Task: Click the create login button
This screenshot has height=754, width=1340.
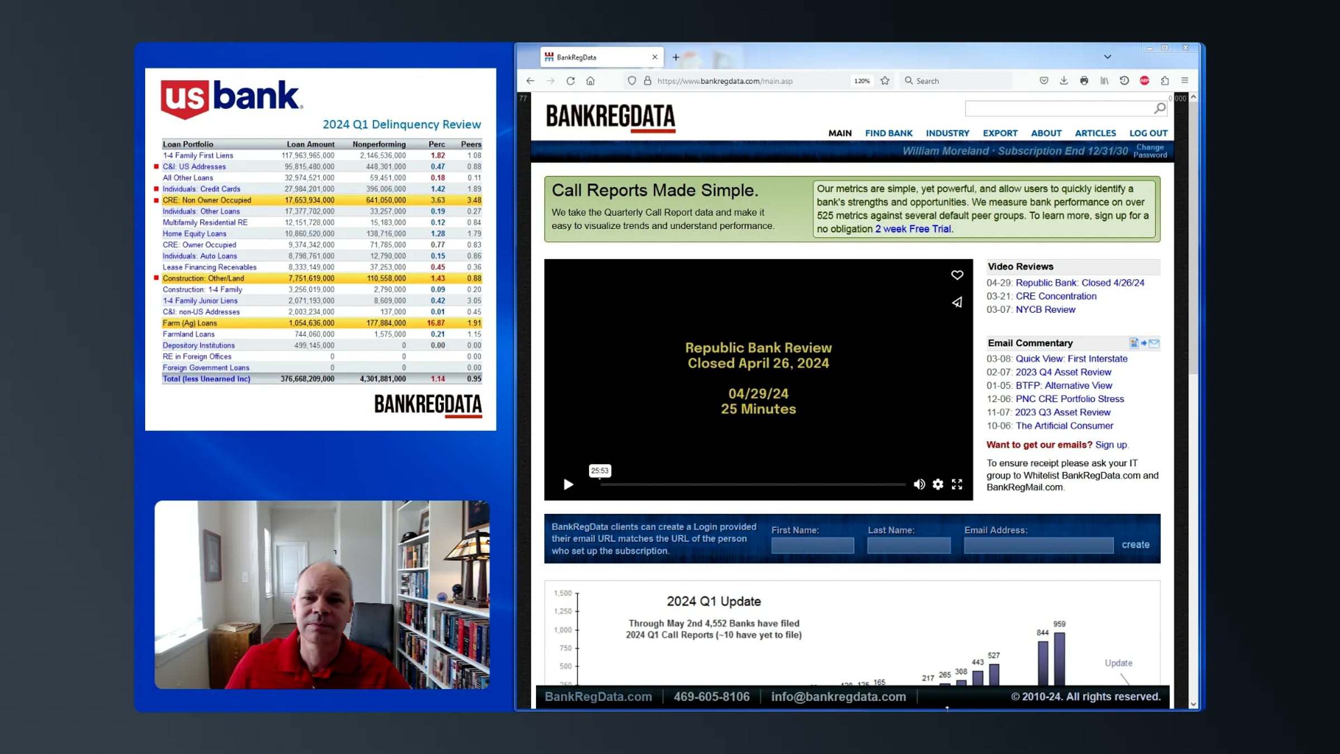Action: (x=1135, y=545)
